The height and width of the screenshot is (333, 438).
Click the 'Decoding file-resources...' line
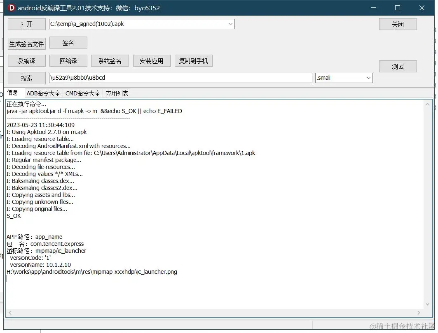point(41,167)
